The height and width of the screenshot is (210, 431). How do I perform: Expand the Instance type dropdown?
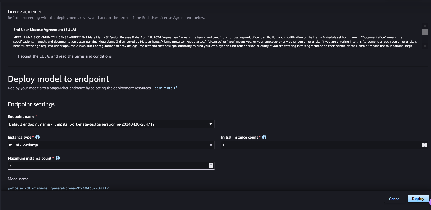[x=111, y=145]
